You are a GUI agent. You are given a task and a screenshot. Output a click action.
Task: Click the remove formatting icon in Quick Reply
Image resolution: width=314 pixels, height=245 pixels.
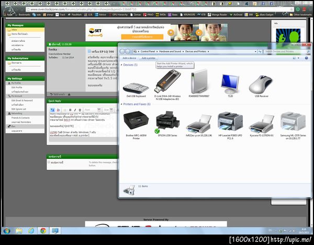pos(58,110)
